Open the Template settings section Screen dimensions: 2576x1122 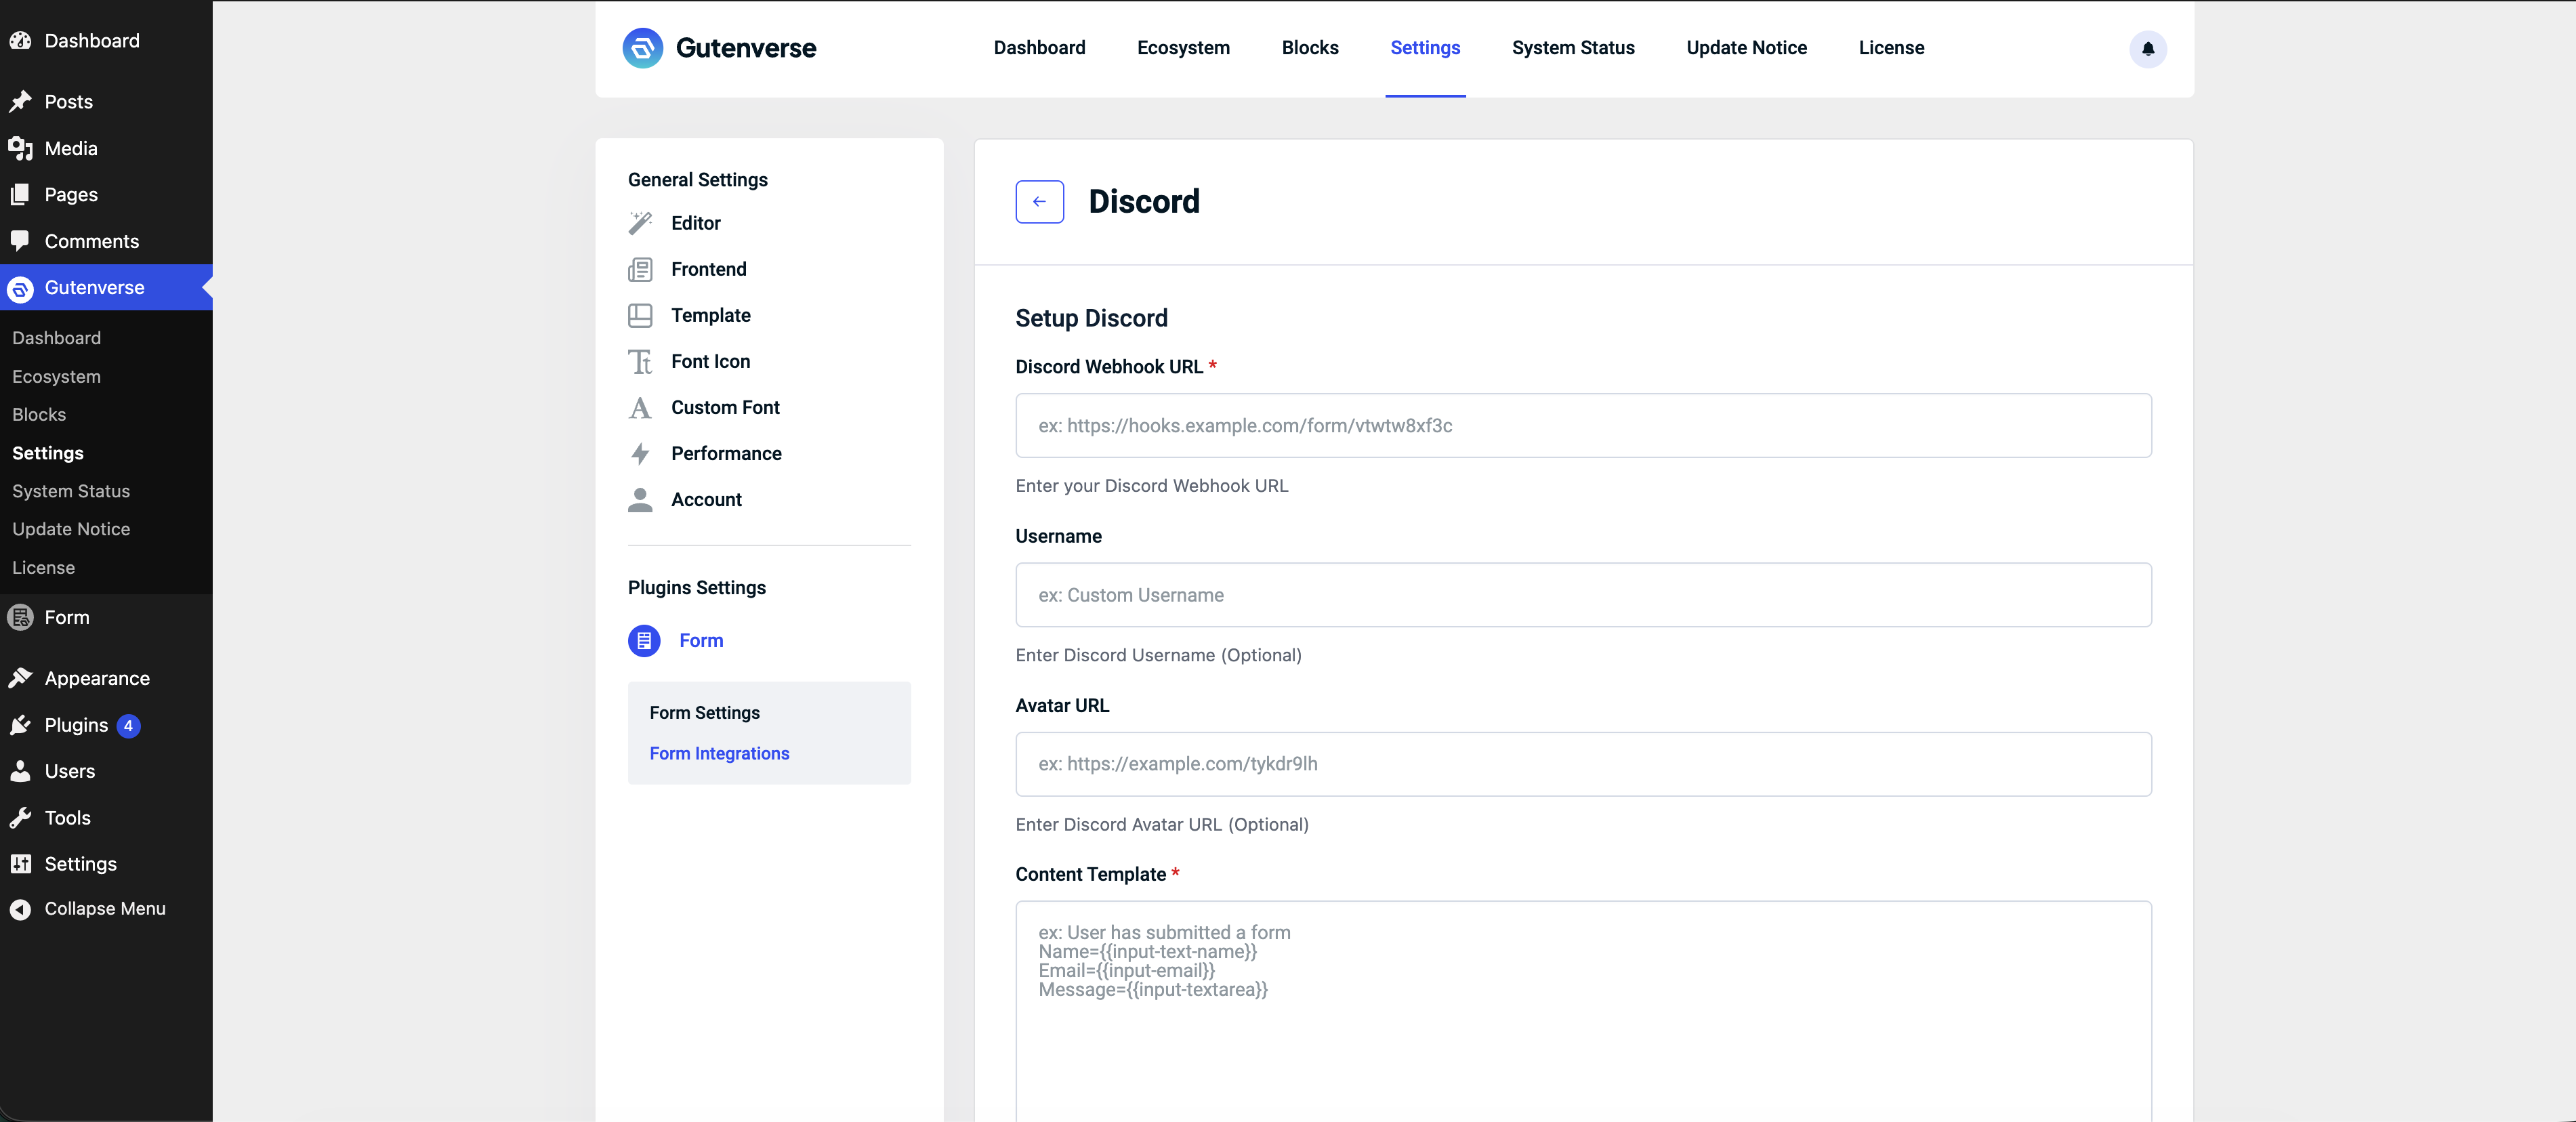(x=711, y=315)
